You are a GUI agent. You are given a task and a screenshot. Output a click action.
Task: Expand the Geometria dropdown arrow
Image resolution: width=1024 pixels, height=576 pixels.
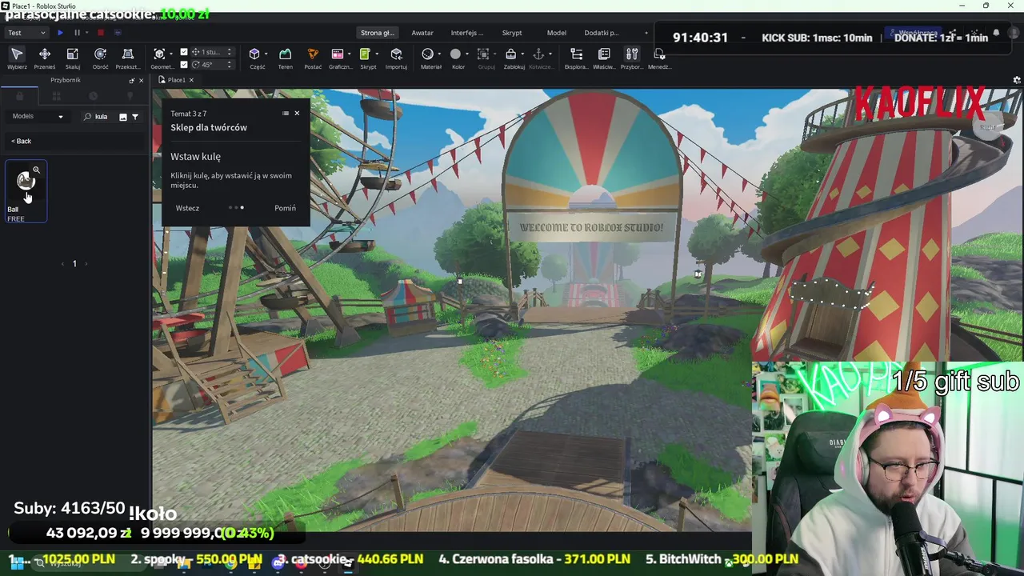coord(171,54)
